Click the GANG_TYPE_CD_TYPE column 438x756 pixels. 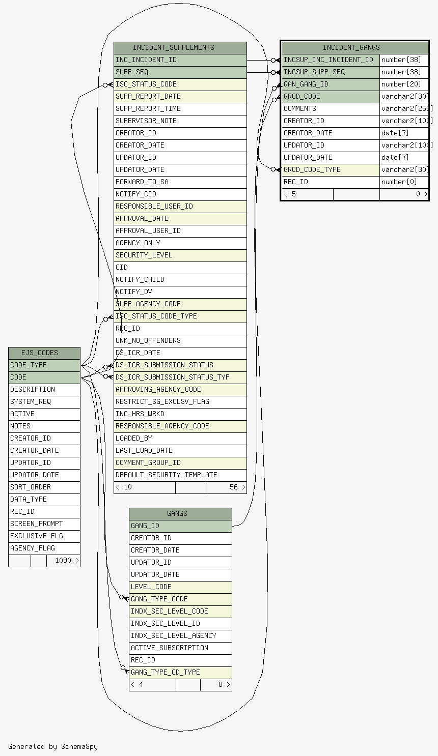tap(180, 673)
